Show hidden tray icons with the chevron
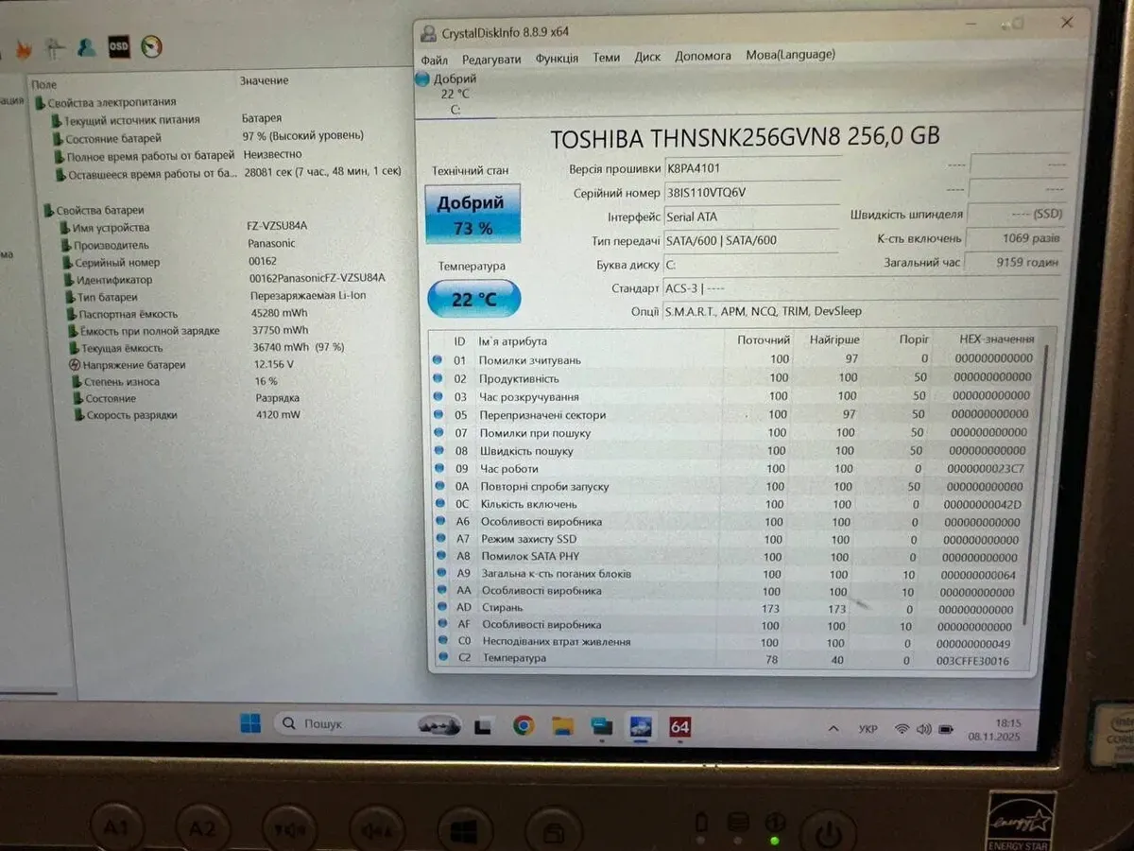This screenshot has width=1134, height=851. click(x=833, y=728)
